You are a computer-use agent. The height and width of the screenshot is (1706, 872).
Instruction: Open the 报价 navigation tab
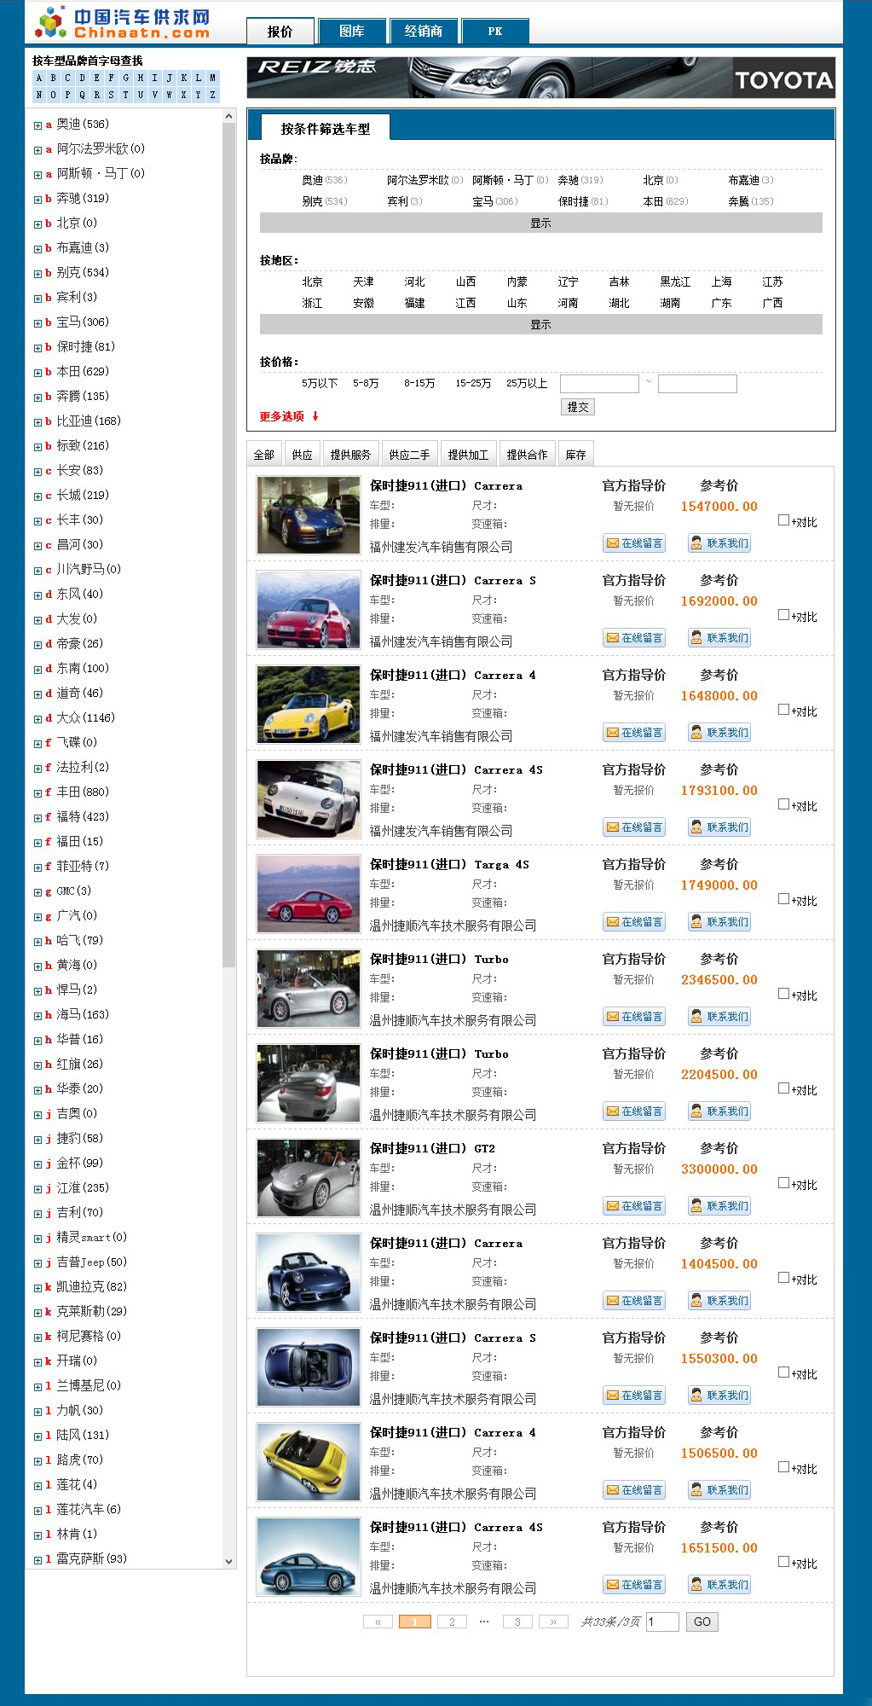(280, 31)
